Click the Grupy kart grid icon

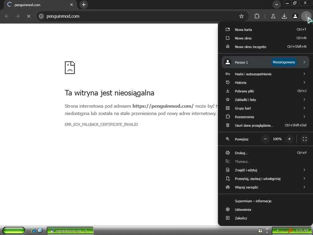227,108
